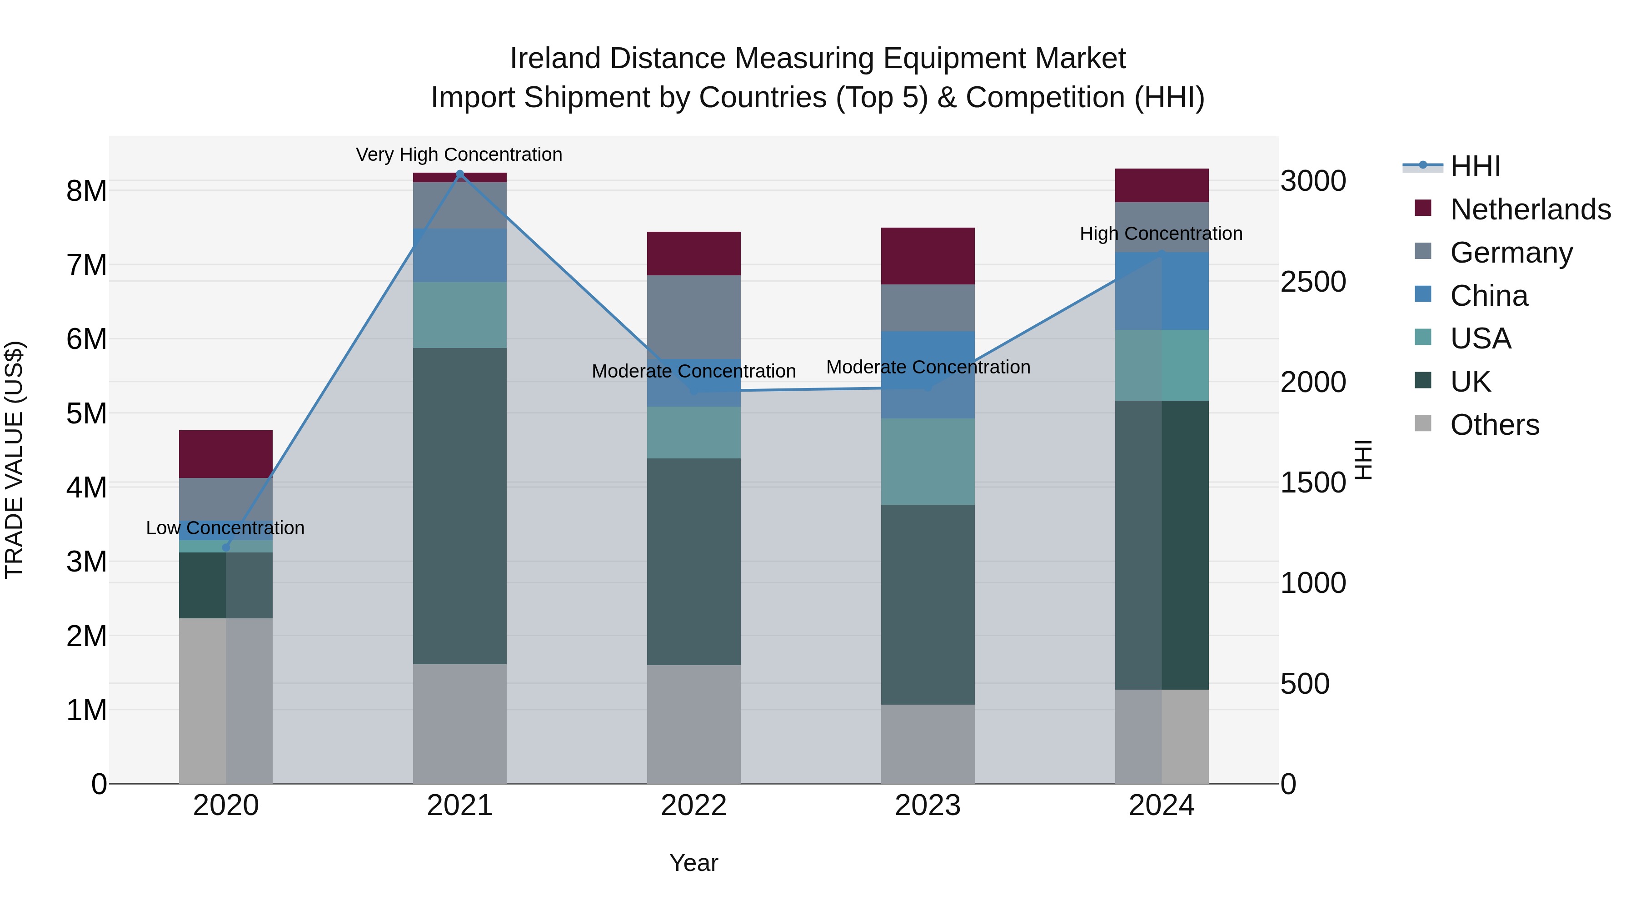Click the Germany gray-blue legend swatch

click(1423, 251)
